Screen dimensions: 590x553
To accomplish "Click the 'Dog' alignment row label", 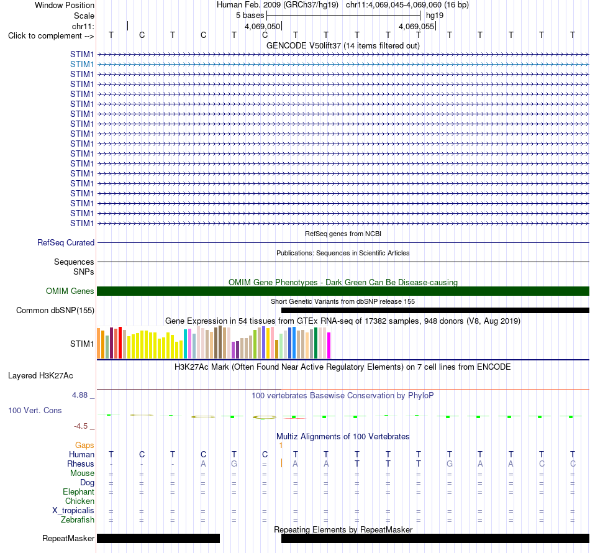I will pos(87,483).
